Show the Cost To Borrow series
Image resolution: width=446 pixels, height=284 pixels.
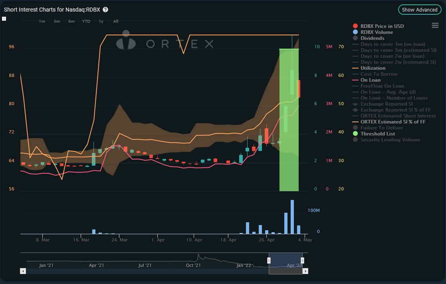tap(375, 74)
